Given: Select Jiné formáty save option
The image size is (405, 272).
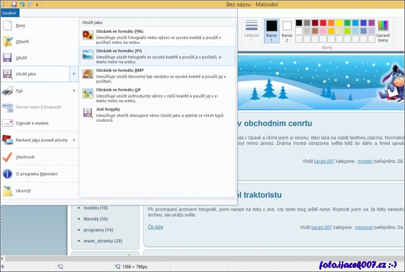Looking at the screenshot, I should (157, 114).
